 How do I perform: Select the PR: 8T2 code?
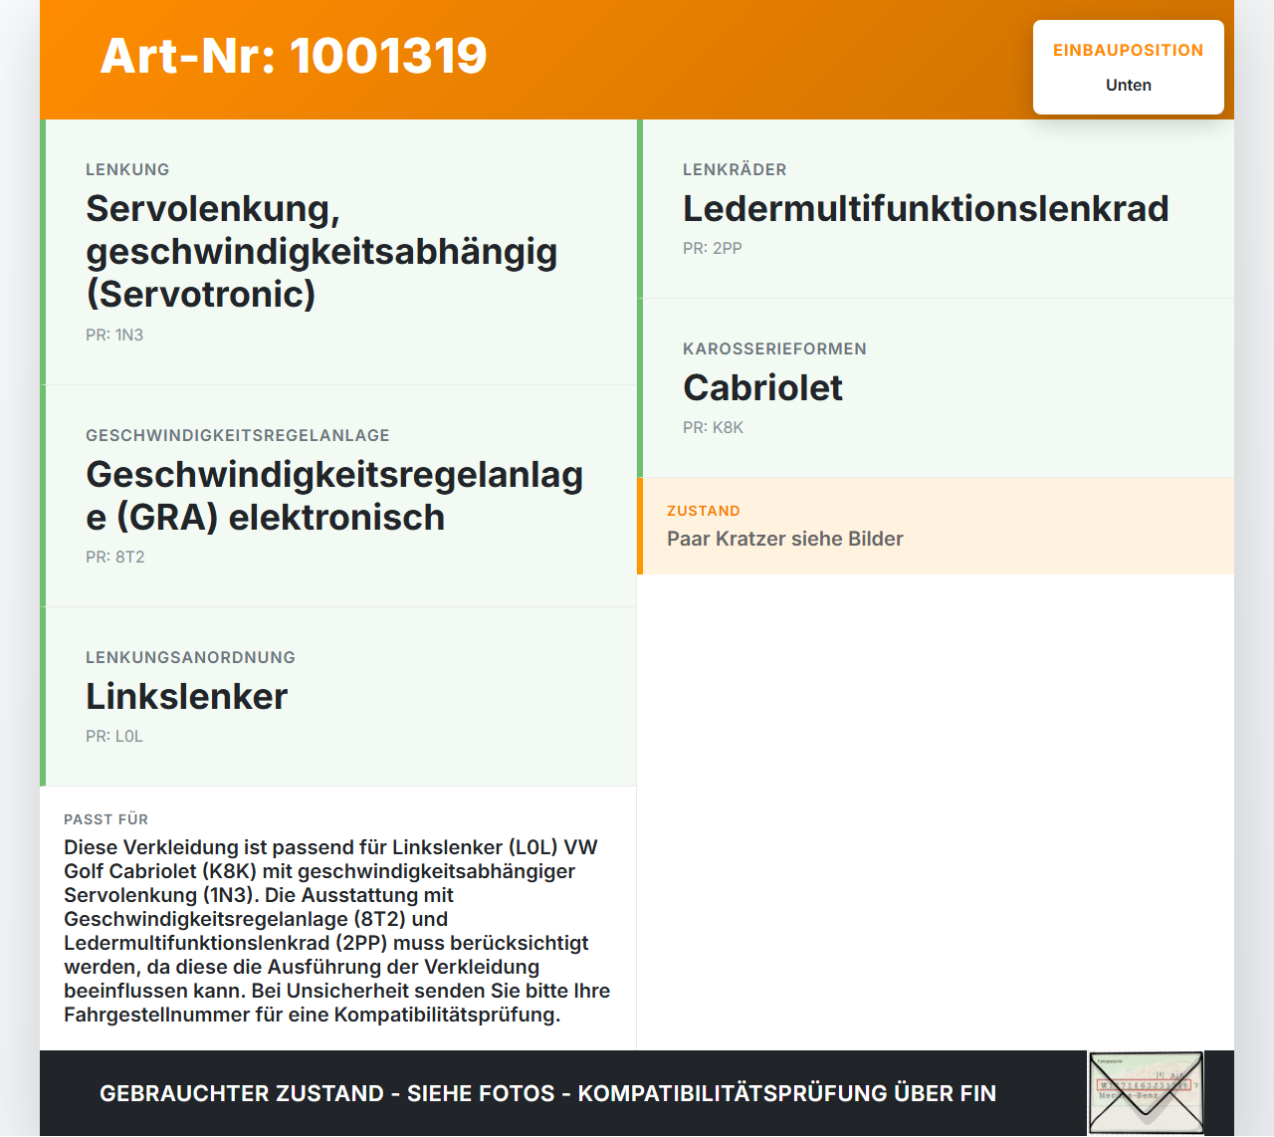tap(115, 558)
